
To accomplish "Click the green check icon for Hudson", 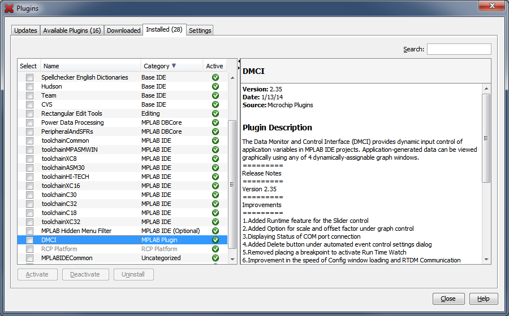I will [215, 86].
